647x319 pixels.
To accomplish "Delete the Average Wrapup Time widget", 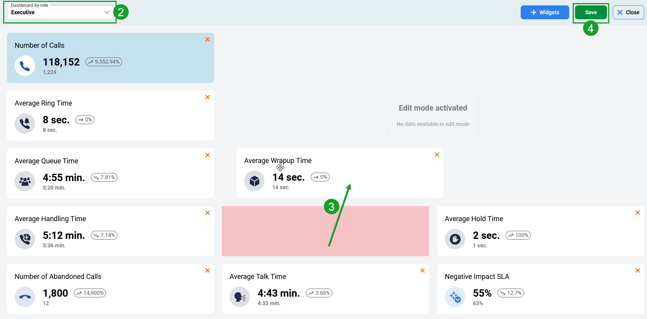I will 437,154.
